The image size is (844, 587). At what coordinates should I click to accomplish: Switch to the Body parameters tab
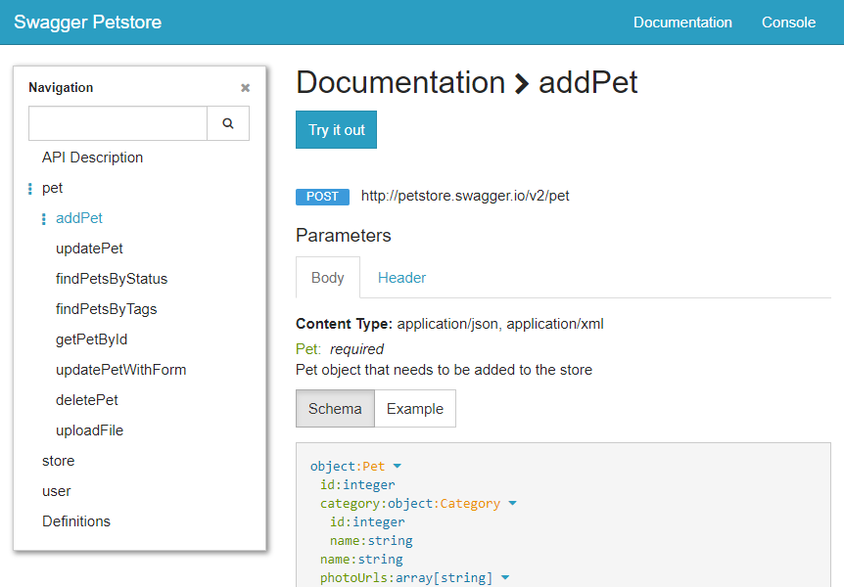point(328,278)
